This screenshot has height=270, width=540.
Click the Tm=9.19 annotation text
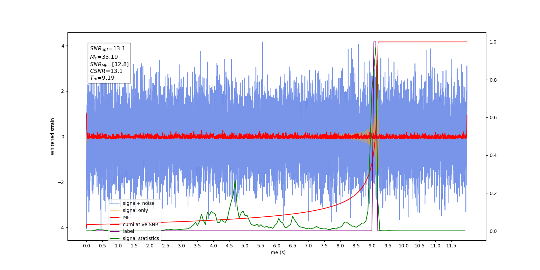(x=102, y=78)
